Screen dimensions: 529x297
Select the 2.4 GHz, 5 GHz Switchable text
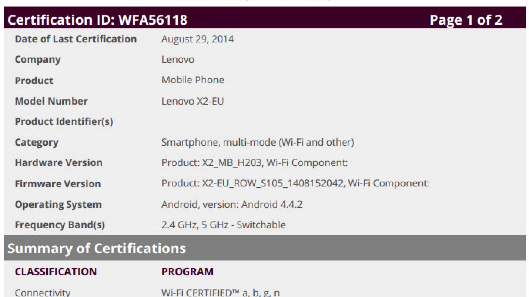224,225
